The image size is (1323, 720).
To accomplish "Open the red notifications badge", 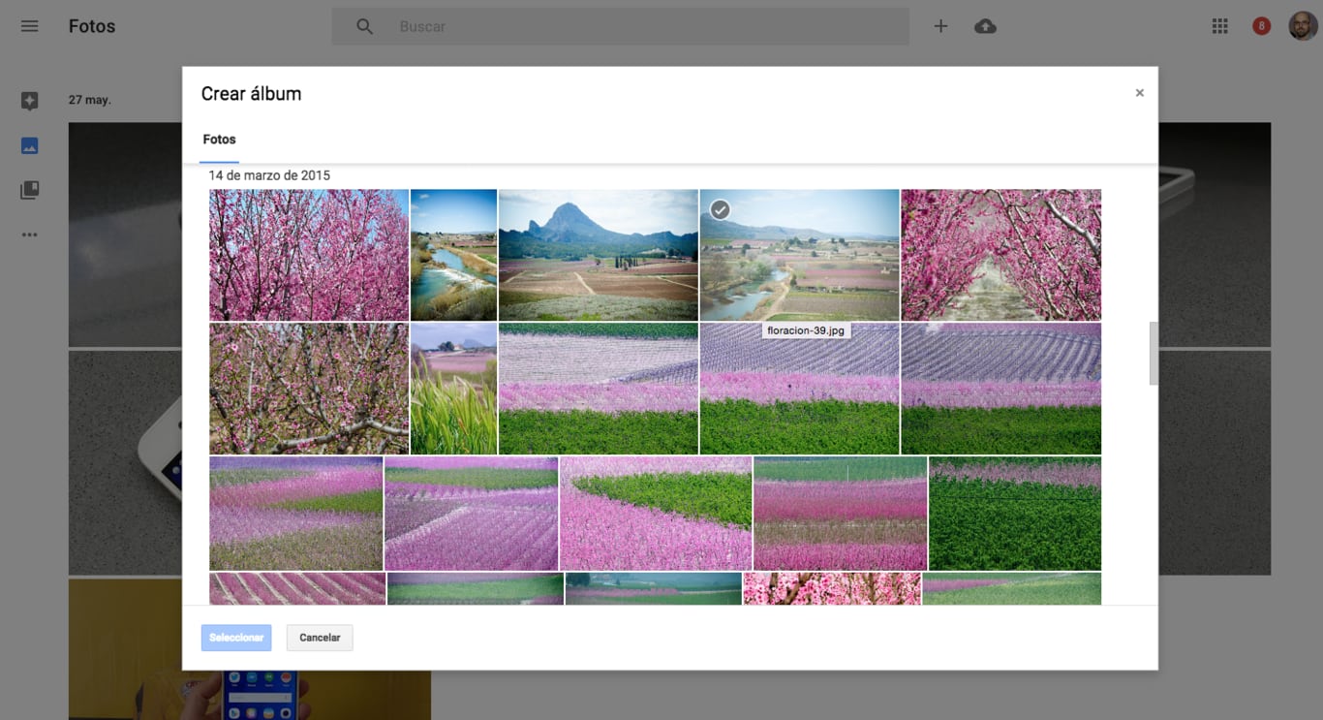I will (1261, 27).
